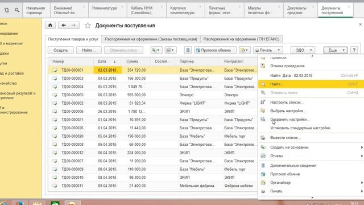Expand Создать на основании submenu
364x205 pixels.
tap(311, 147)
